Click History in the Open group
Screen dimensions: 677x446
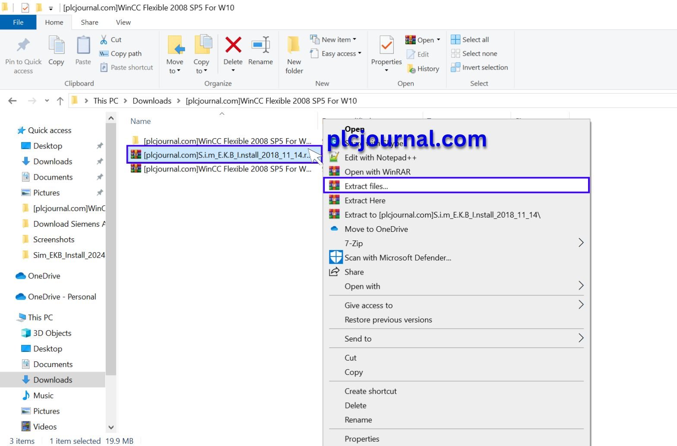423,69
